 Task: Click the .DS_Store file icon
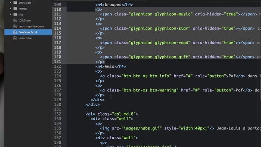point(15,20)
